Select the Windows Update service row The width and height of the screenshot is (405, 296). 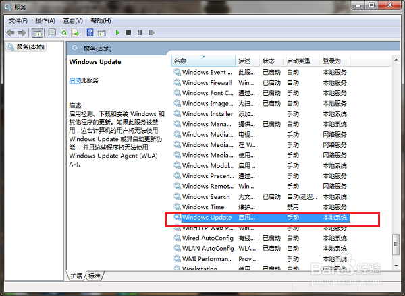pos(261,218)
